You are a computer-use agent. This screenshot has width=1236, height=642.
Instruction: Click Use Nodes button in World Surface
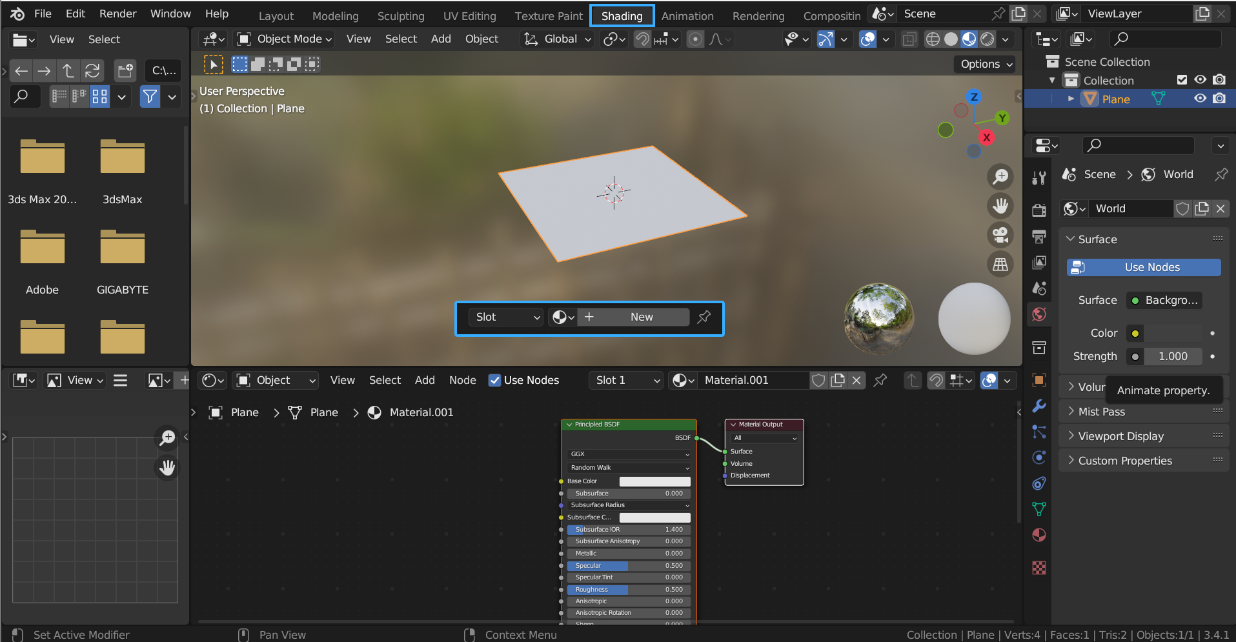1144,267
